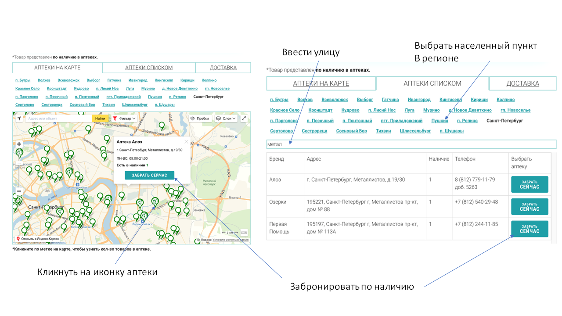Image resolution: width=562 pixels, height=316 pixels.
Task: Expand the map to fullscreen
Action: [244, 118]
